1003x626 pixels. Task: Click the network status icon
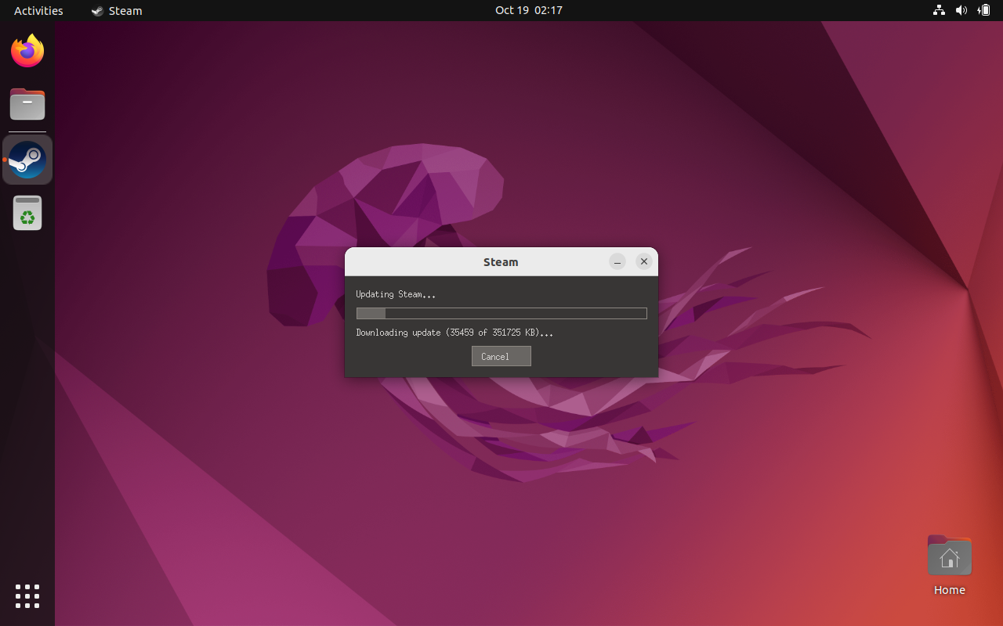(939, 10)
